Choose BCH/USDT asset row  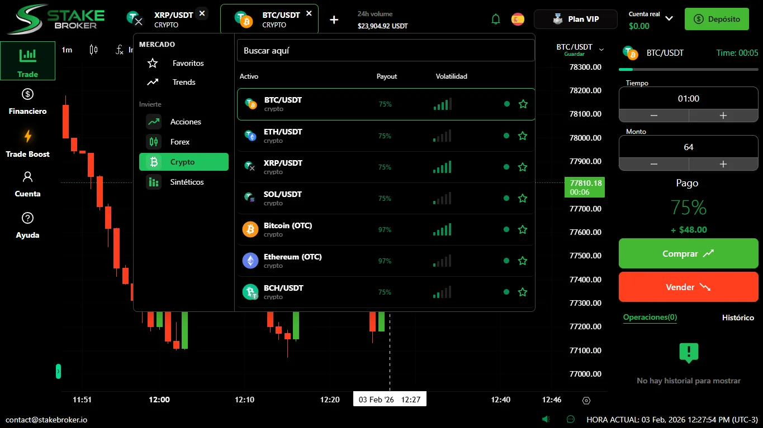(386, 292)
